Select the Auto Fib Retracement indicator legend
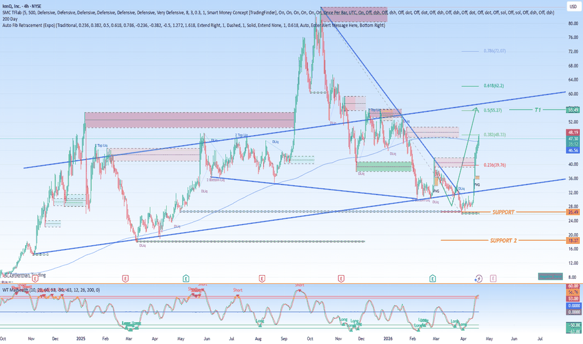583x344 pixels. point(194,25)
